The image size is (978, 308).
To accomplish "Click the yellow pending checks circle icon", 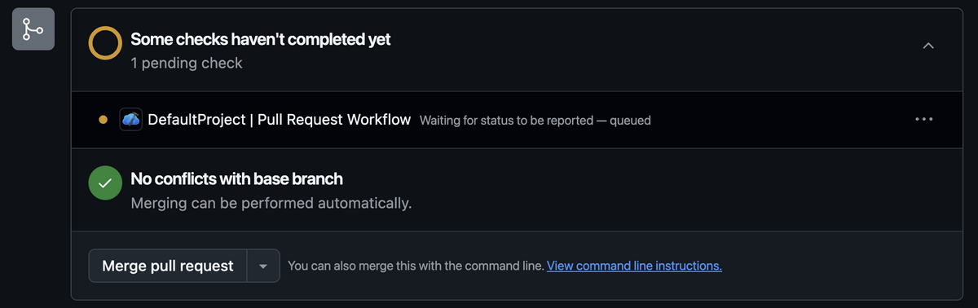I will point(105,44).
